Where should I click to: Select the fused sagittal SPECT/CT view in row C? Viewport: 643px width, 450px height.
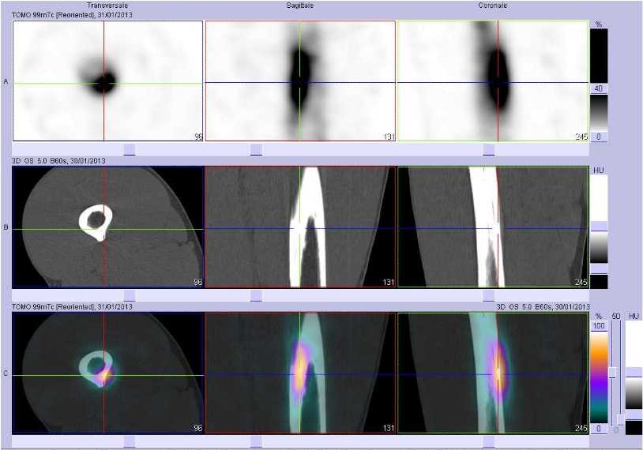(300, 373)
